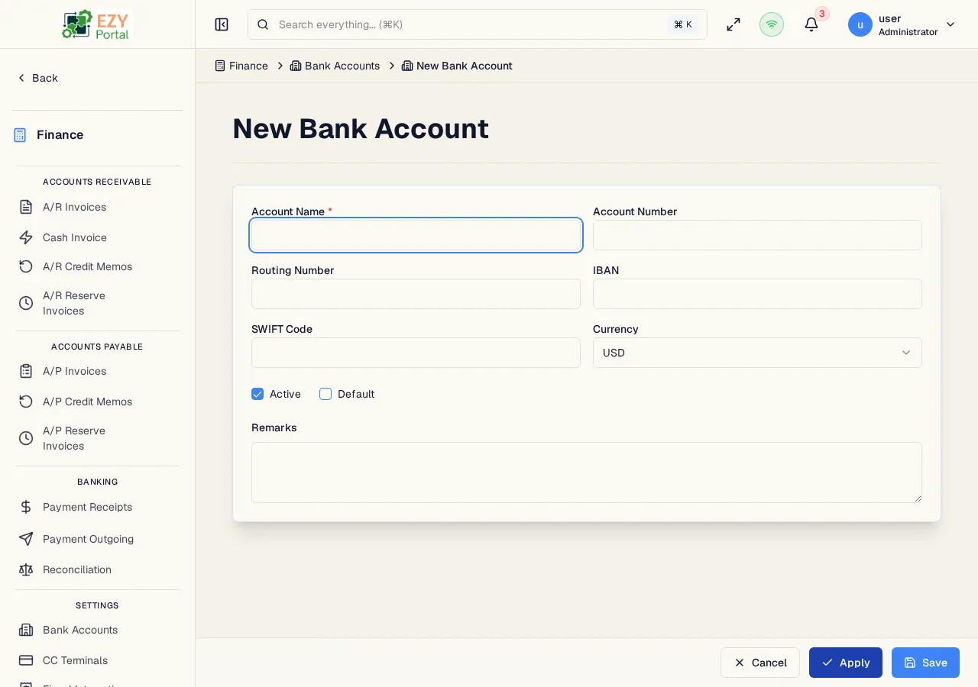Expand the user Administrator menu chevron
The height and width of the screenshot is (687, 978).
pyautogui.click(x=950, y=24)
